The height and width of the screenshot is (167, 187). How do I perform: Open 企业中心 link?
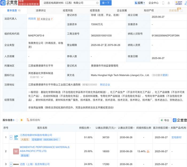(154, 3)
